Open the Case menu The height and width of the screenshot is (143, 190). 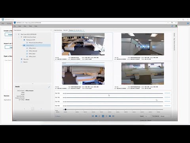point(19,26)
